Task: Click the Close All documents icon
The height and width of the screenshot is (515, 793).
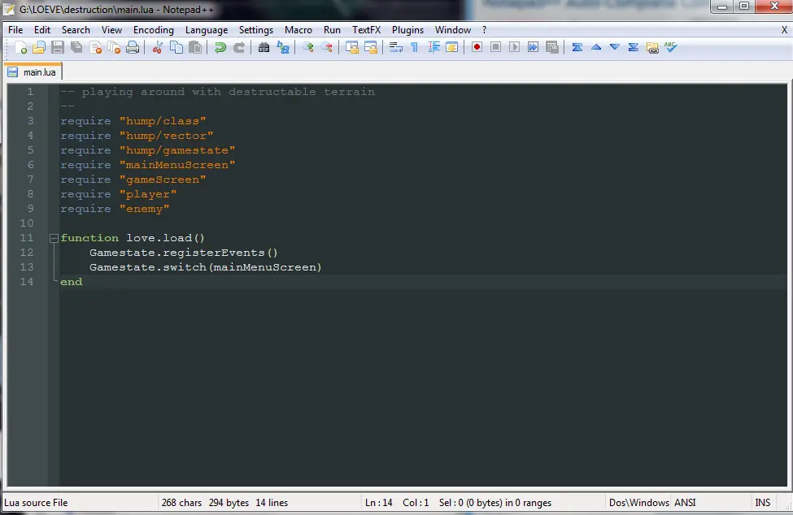Action: [115, 47]
